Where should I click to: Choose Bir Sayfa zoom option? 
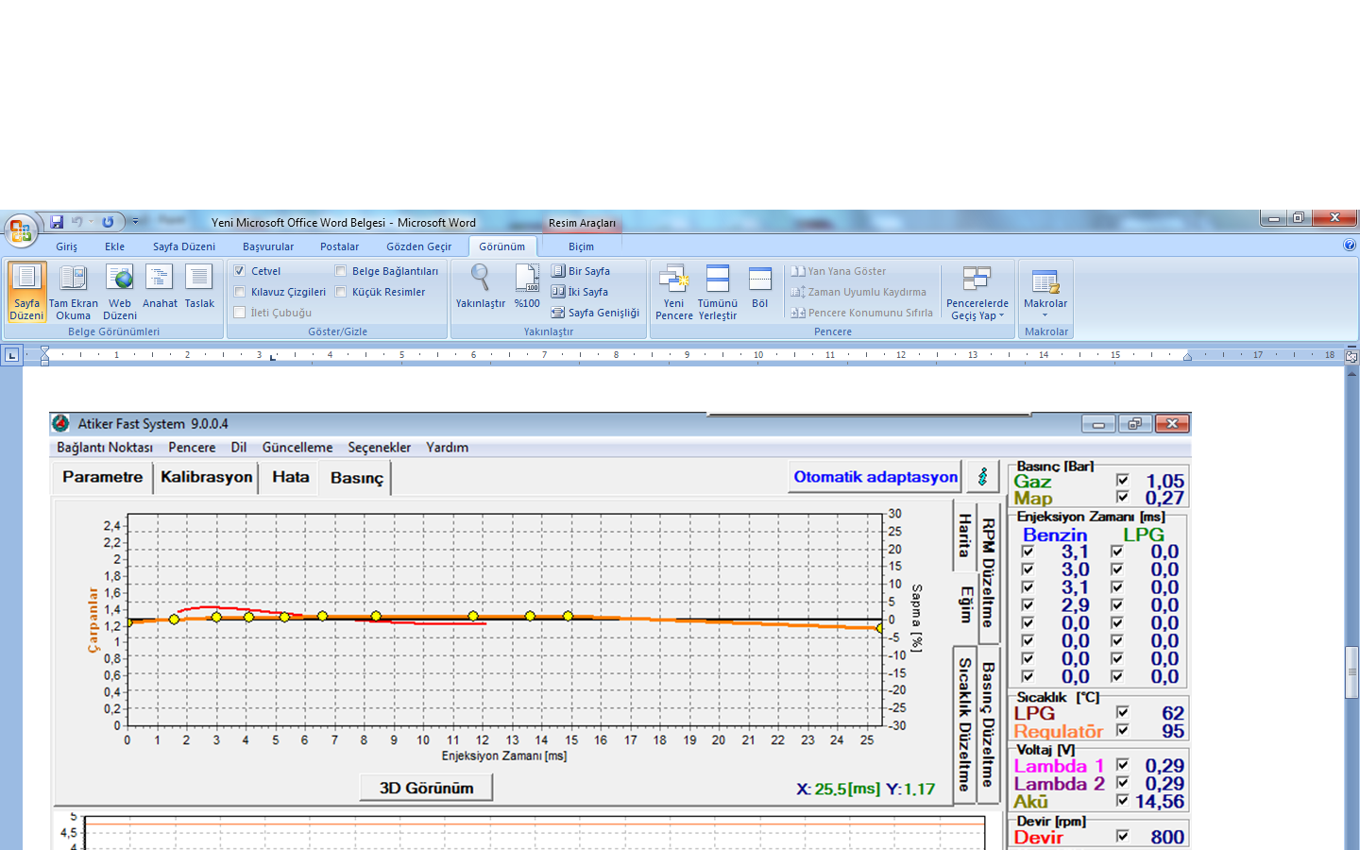coord(581,271)
